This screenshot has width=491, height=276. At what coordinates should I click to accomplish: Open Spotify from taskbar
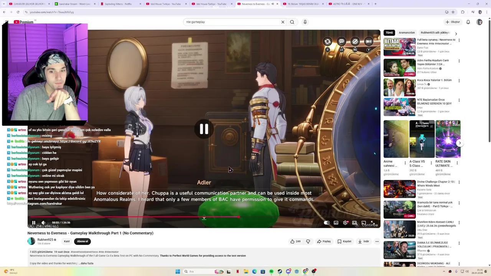271,271
